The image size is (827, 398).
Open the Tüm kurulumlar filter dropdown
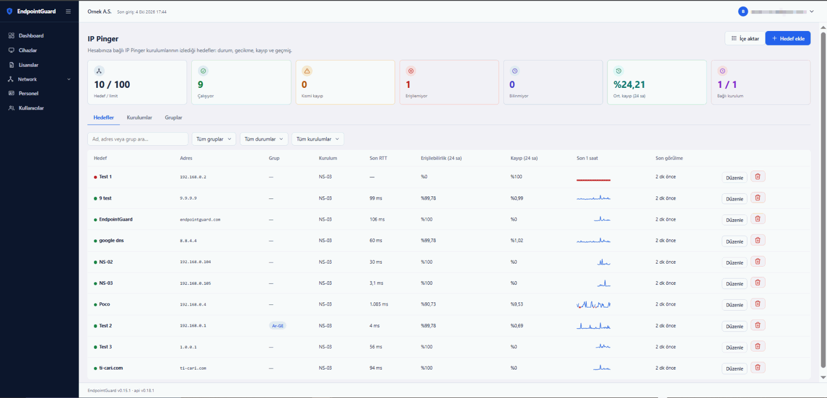318,139
